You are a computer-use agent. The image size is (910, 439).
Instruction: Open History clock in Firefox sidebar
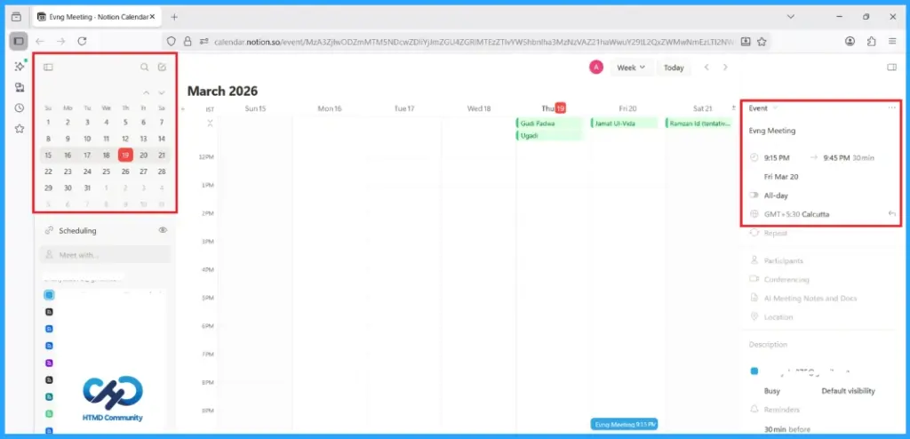(20, 108)
